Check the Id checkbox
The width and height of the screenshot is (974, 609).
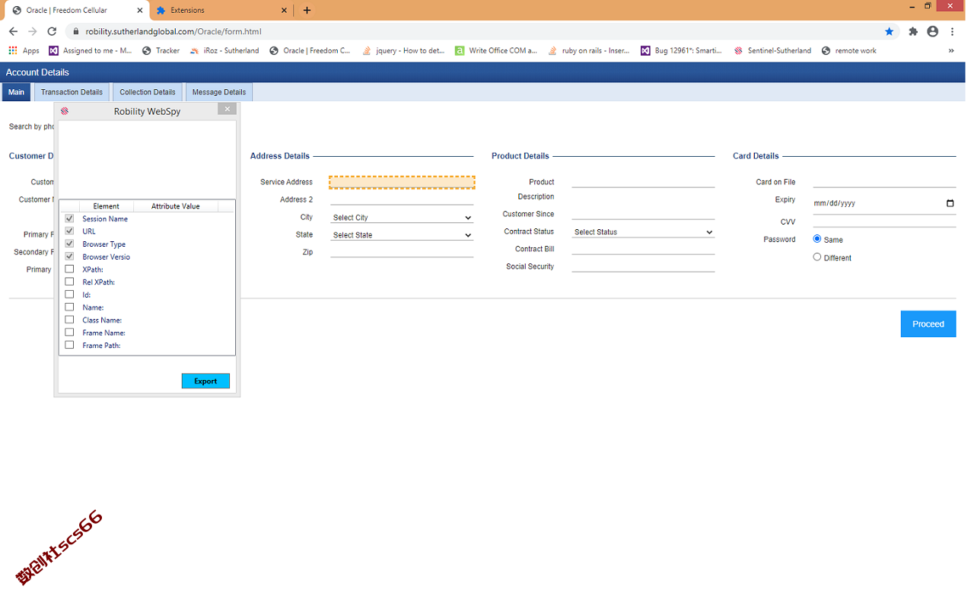click(x=69, y=294)
